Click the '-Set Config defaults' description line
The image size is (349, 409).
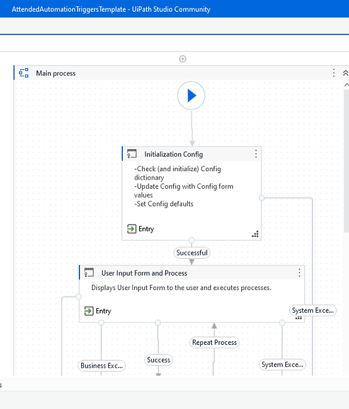point(164,204)
